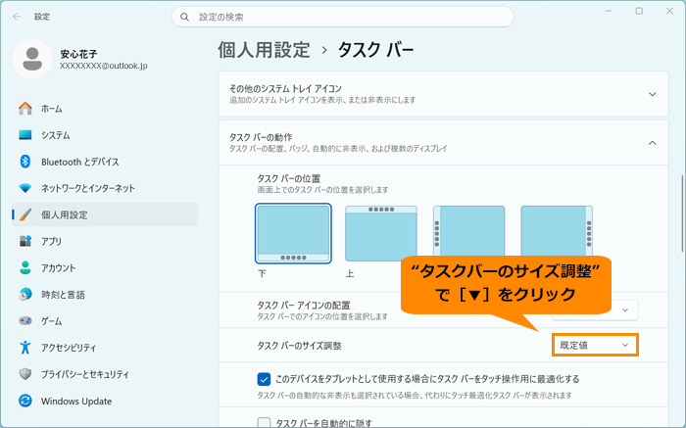This screenshot has width=686, height=428.
Task: Click the search magnifier icon
Action: [184, 17]
